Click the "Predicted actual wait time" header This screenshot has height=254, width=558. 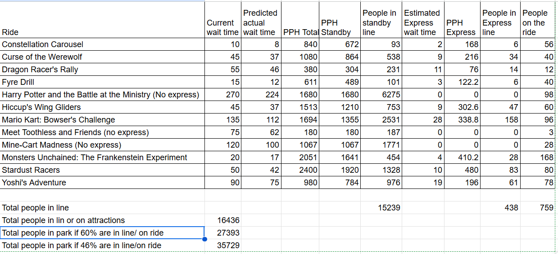pos(262,22)
